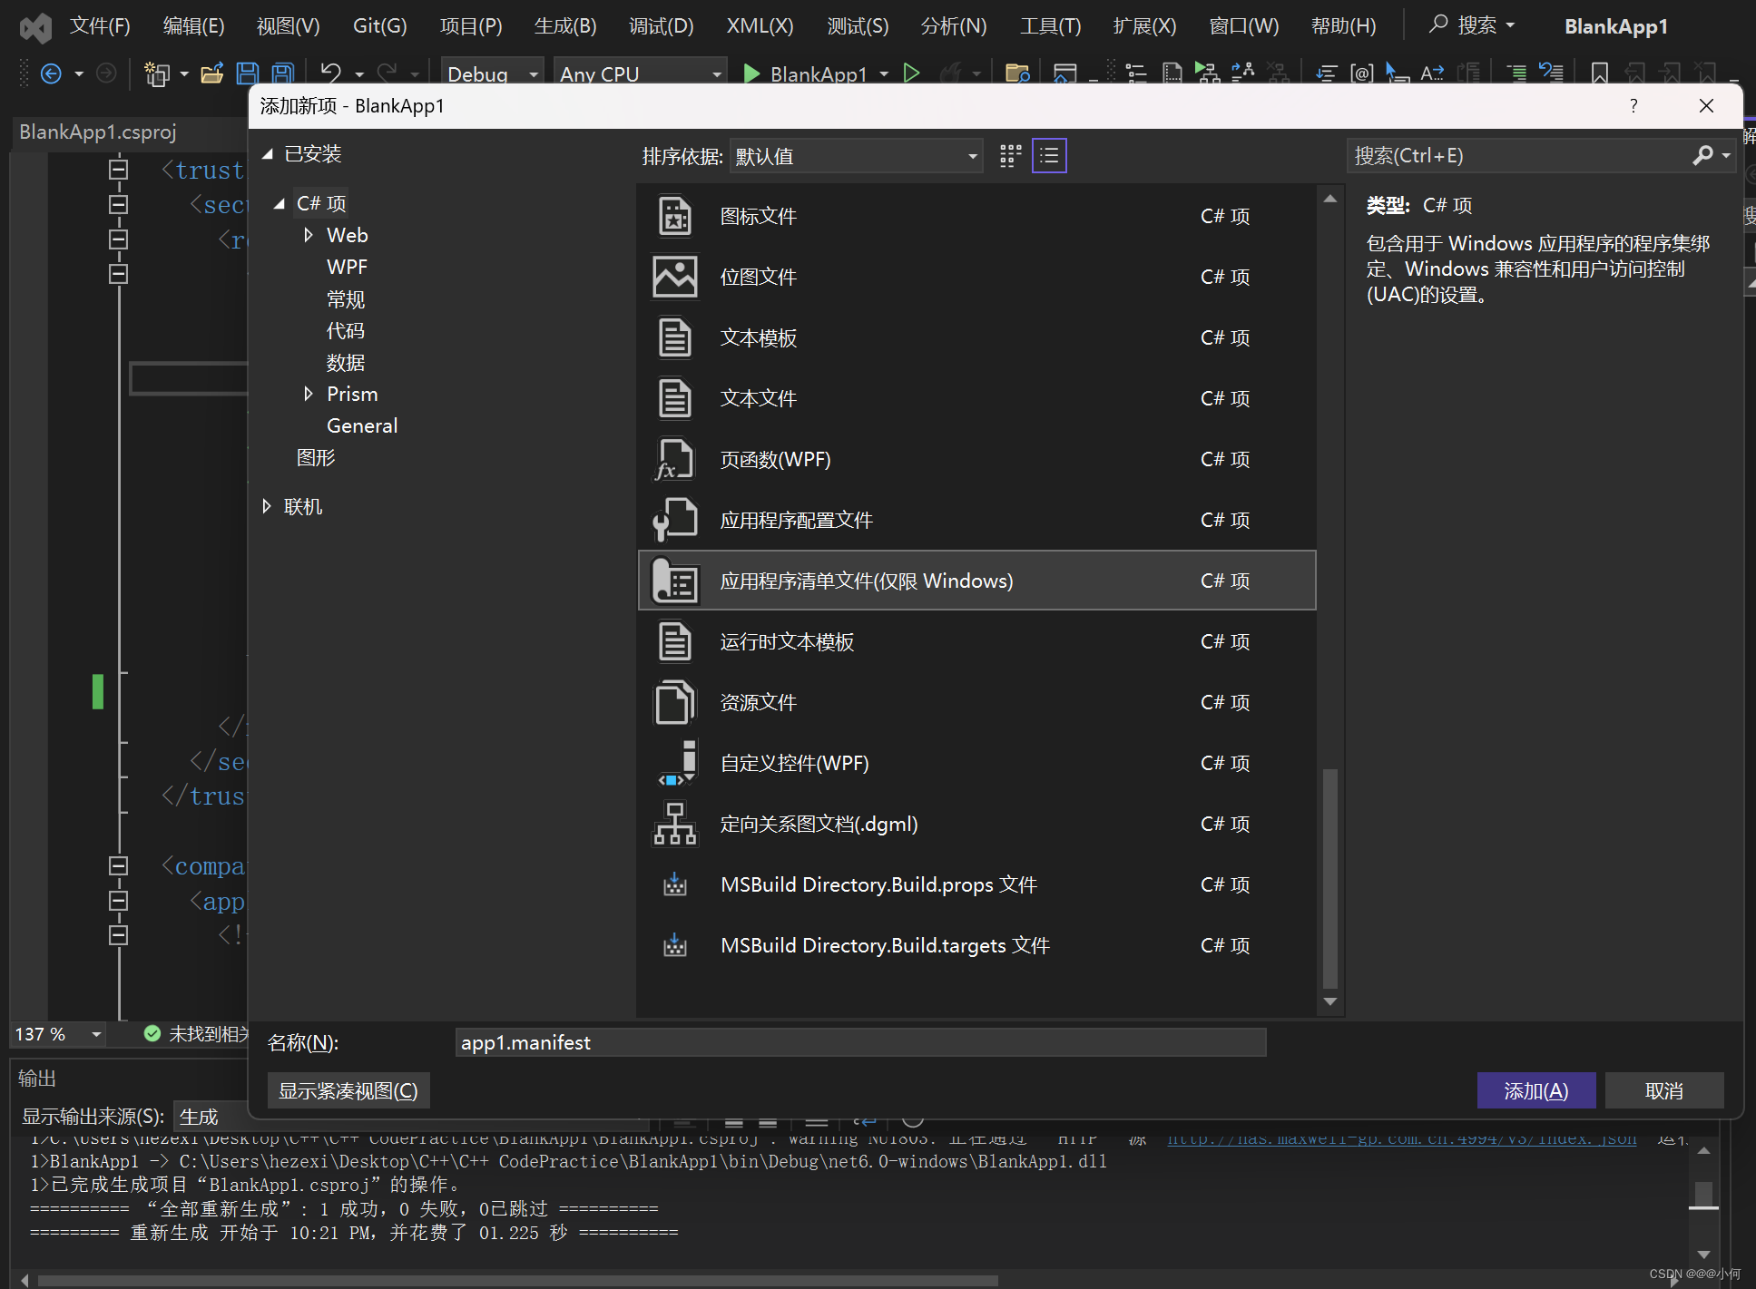The image size is (1756, 1289).
Task: Select the WPF category in tree
Action: coord(347,267)
